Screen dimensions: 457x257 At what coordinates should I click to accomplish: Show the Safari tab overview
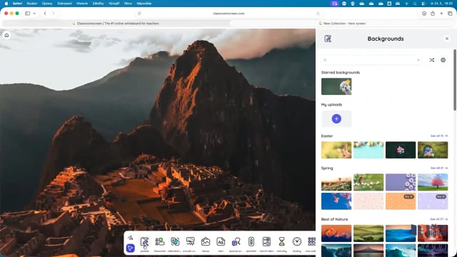(x=450, y=14)
